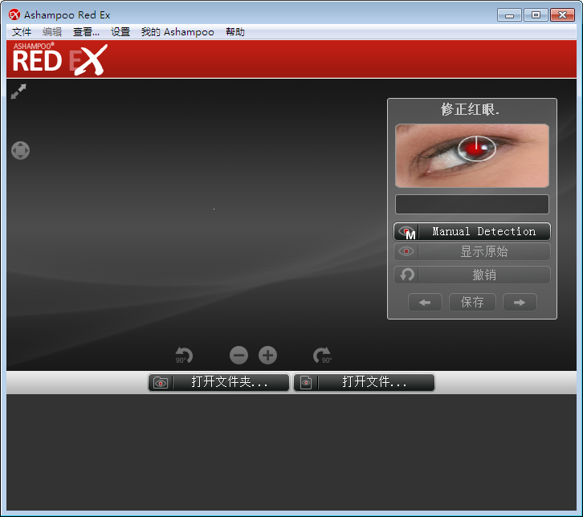Click the Manual Detection button
The height and width of the screenshot is (517, 583).
[472, 231]
